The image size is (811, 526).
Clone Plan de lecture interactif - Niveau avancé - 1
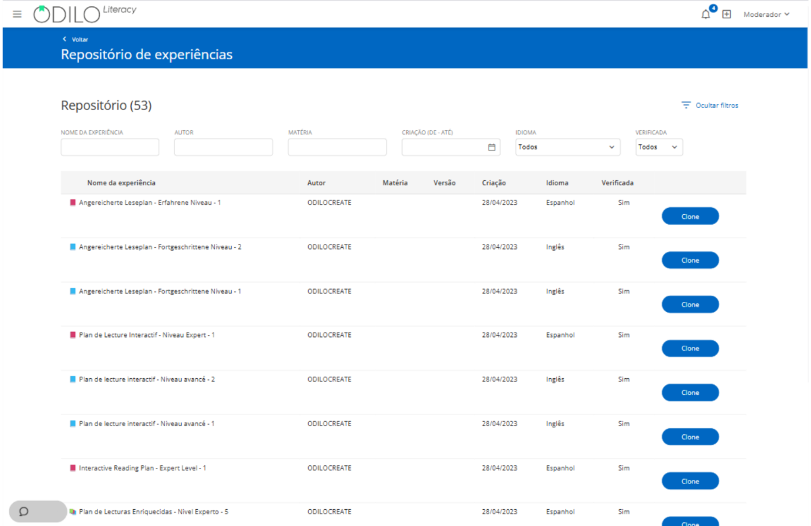(690, 437)
